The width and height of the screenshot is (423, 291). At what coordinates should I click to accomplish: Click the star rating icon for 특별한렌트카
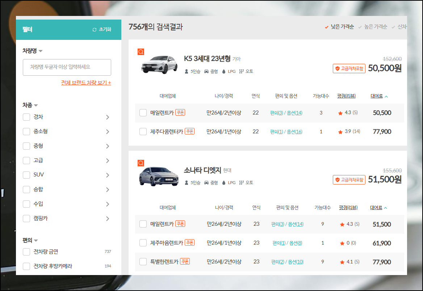(x=342, y=262)
